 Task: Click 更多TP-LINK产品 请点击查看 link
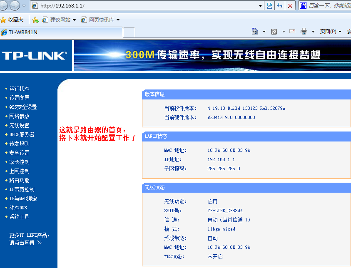[29, 239]
